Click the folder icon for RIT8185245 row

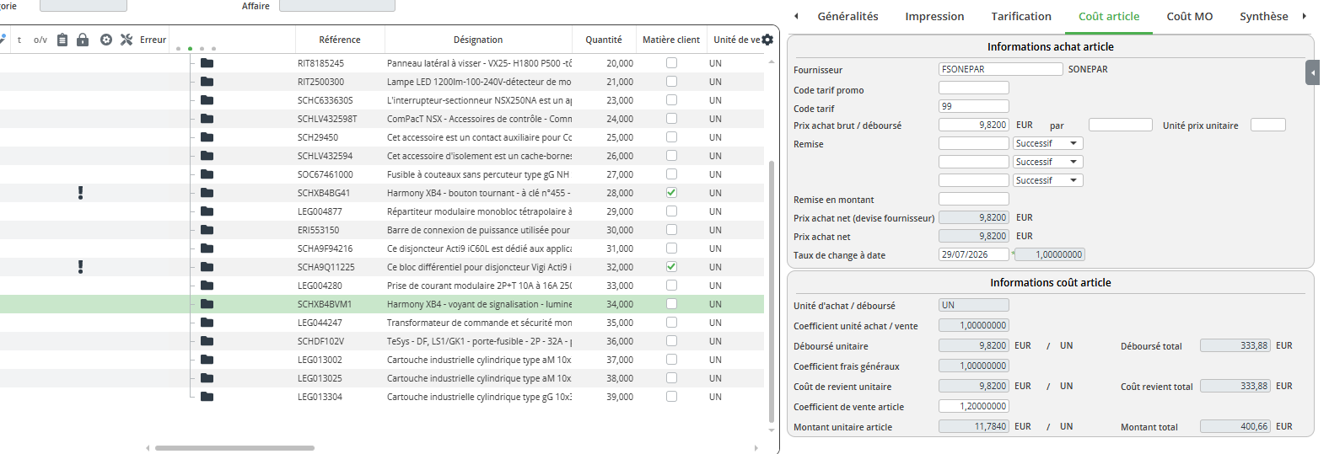pos(207,63)
